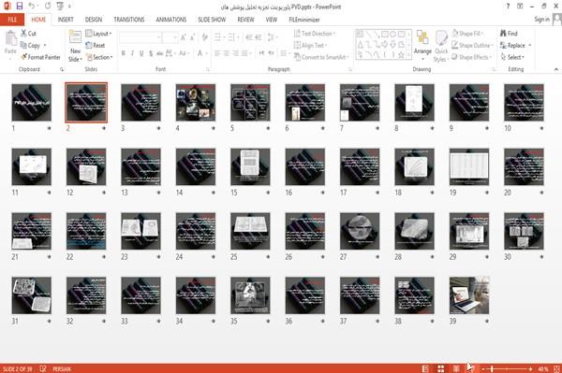Switch to the INSERT tab

66,20
